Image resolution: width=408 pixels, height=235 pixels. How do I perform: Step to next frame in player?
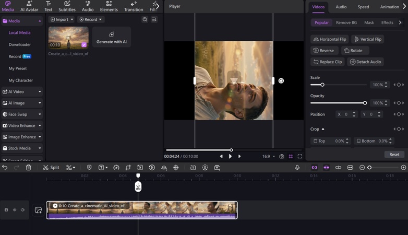coord(239,156)
